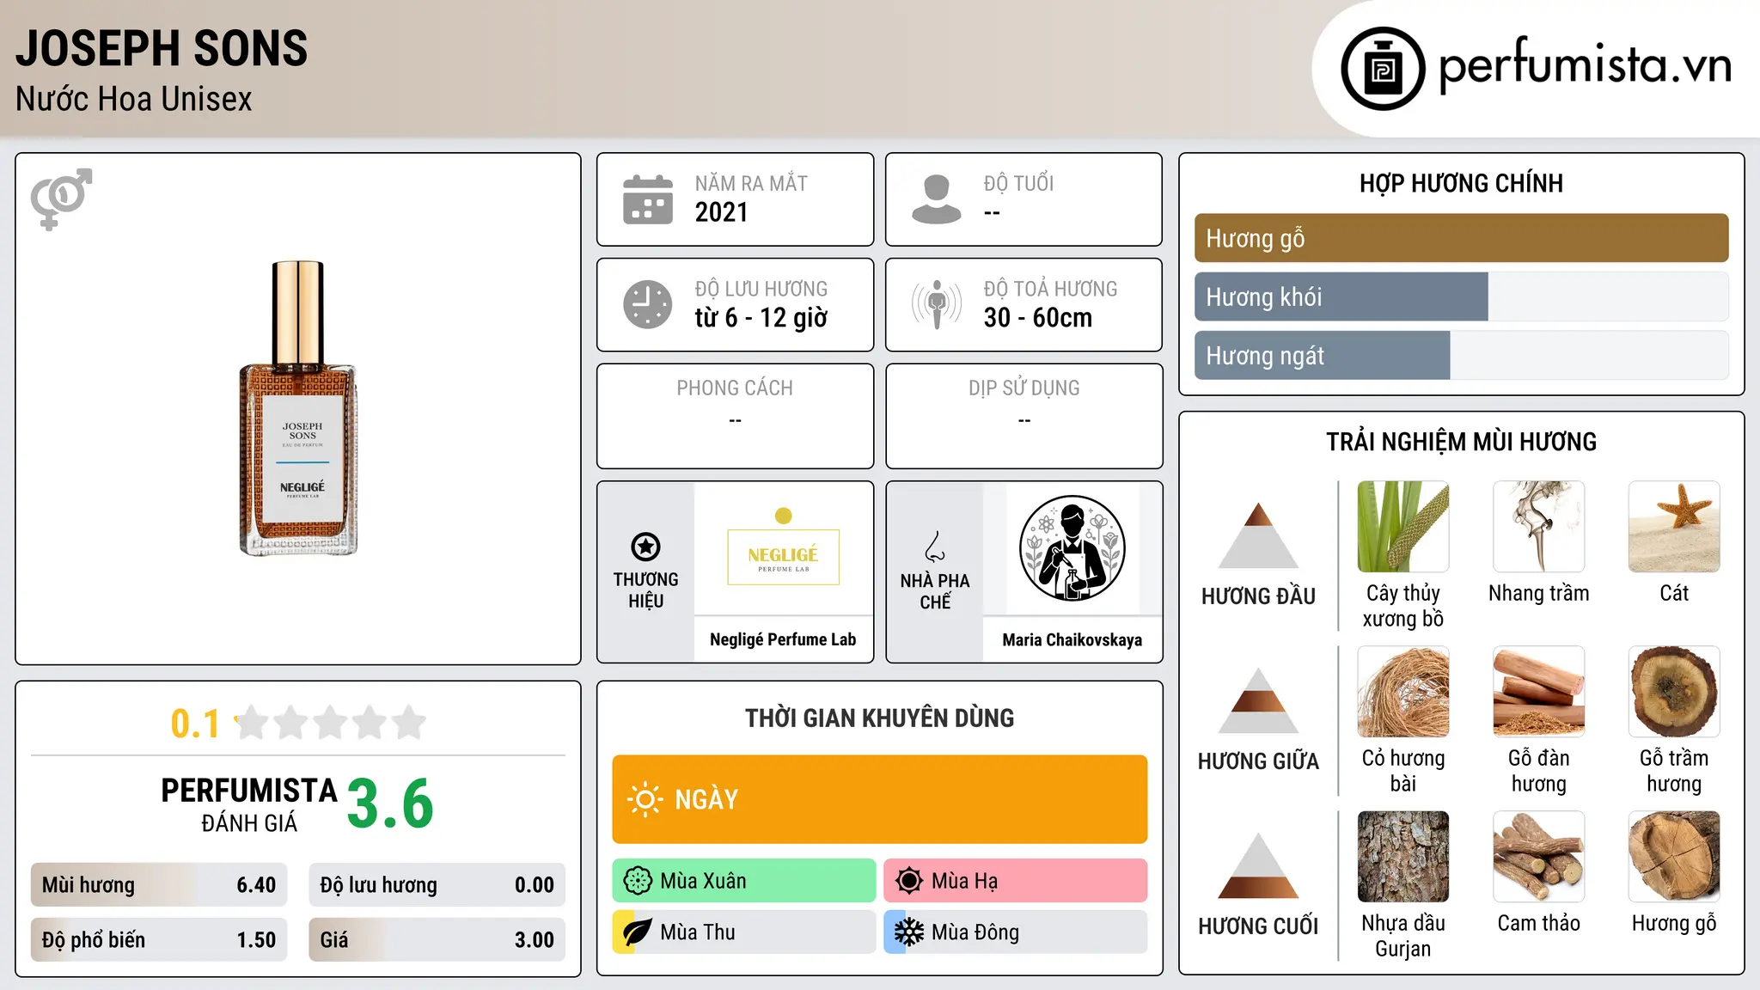
Task: Click the 0.1 user rating number
Action: point(195,724)
